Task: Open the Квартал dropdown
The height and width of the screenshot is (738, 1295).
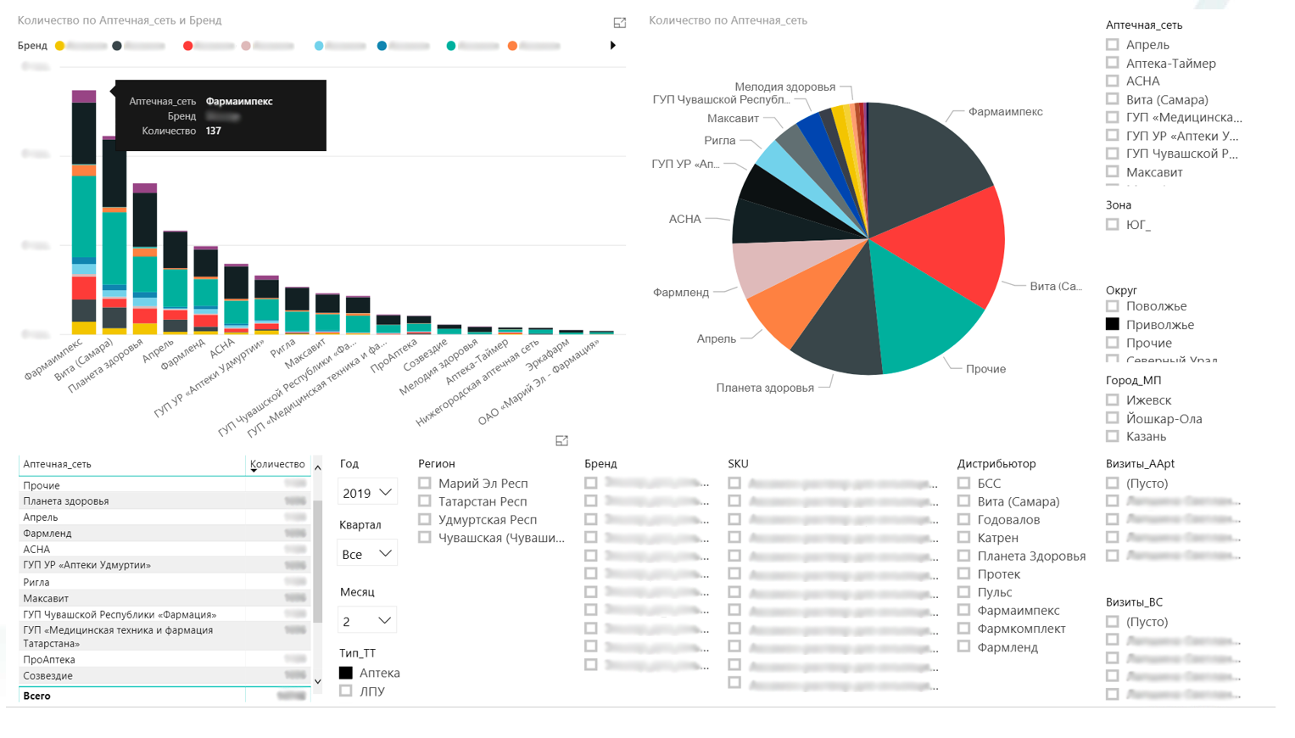Action: click(367, 553)
